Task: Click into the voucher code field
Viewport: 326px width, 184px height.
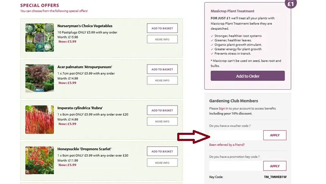Action: coord(235,135)
